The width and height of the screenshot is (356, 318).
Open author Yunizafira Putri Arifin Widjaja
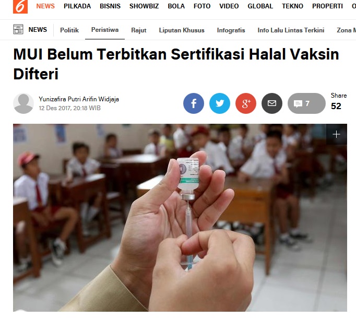tap(79, 99)
